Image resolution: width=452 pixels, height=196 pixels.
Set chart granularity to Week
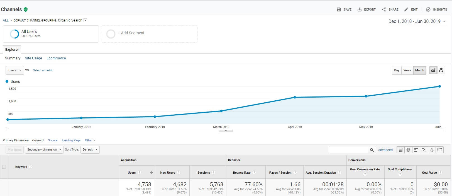407,70
